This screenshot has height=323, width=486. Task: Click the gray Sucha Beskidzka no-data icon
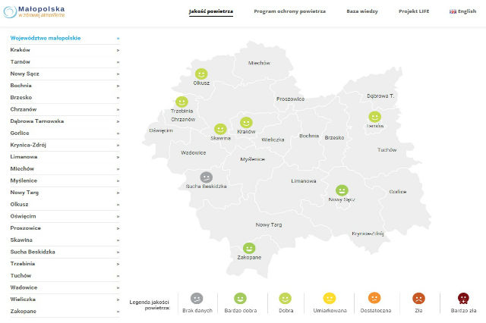click(207, 177)
